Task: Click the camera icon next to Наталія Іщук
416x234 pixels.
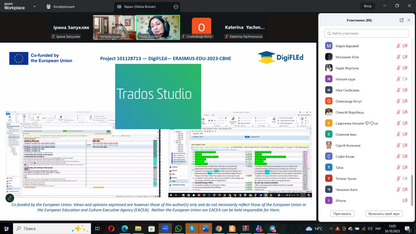Action: coord(405,79)
